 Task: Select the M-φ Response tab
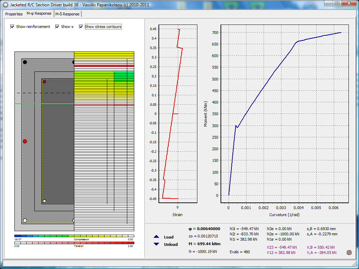click(x=39, y=14)
